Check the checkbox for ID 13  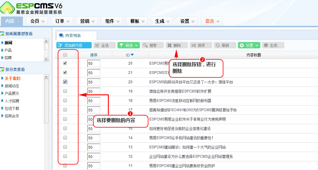pos(65,147)
